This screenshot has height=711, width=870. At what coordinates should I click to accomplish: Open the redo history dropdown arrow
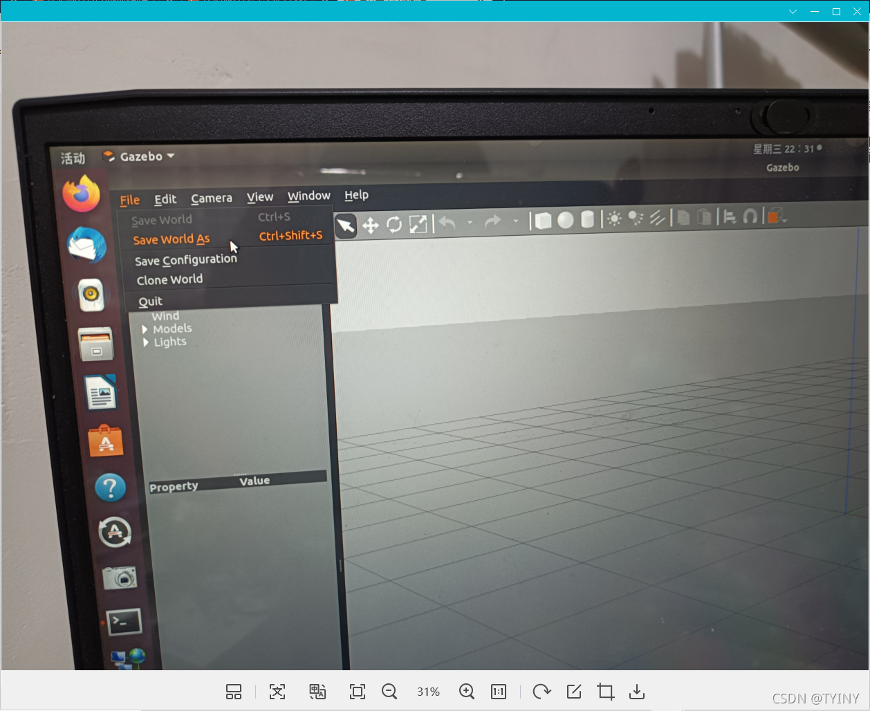(515, 221)
